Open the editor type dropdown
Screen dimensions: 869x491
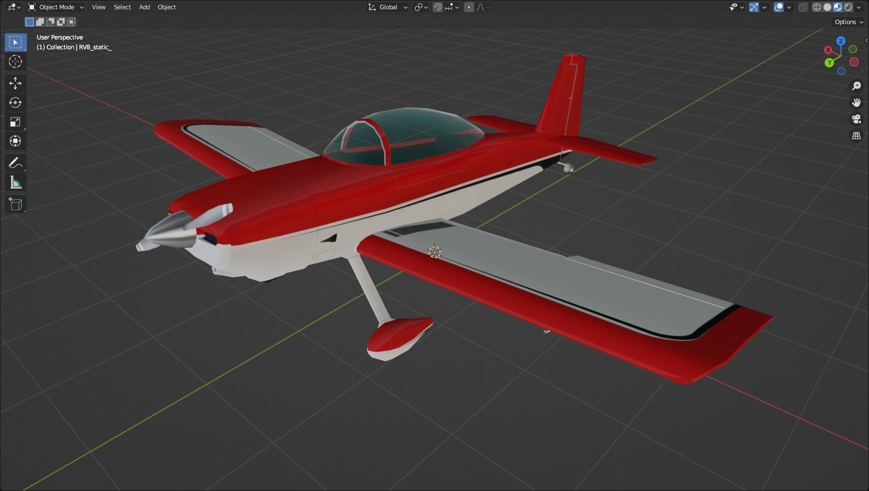14,7
